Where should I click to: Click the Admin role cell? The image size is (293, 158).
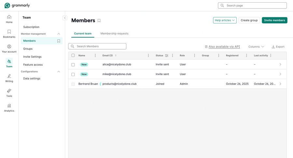click(184, 84)
